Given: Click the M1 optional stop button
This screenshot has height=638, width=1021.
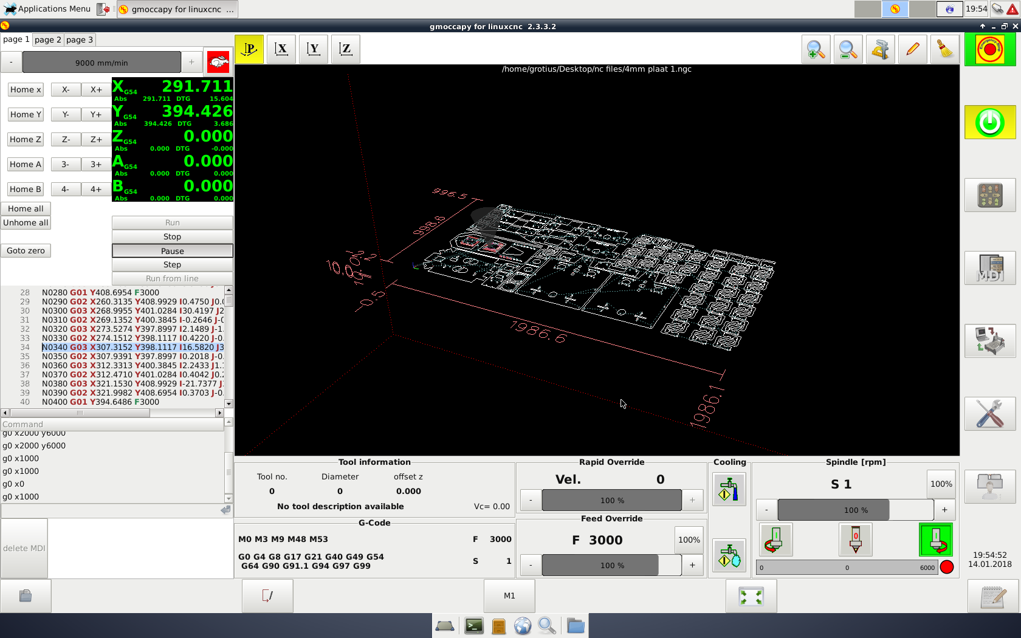Looking at the screenshot, I should click(509, 596).
